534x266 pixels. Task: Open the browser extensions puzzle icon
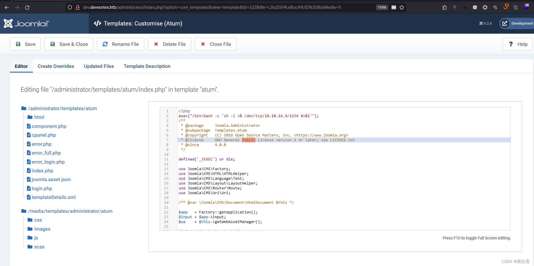(444, 7)
